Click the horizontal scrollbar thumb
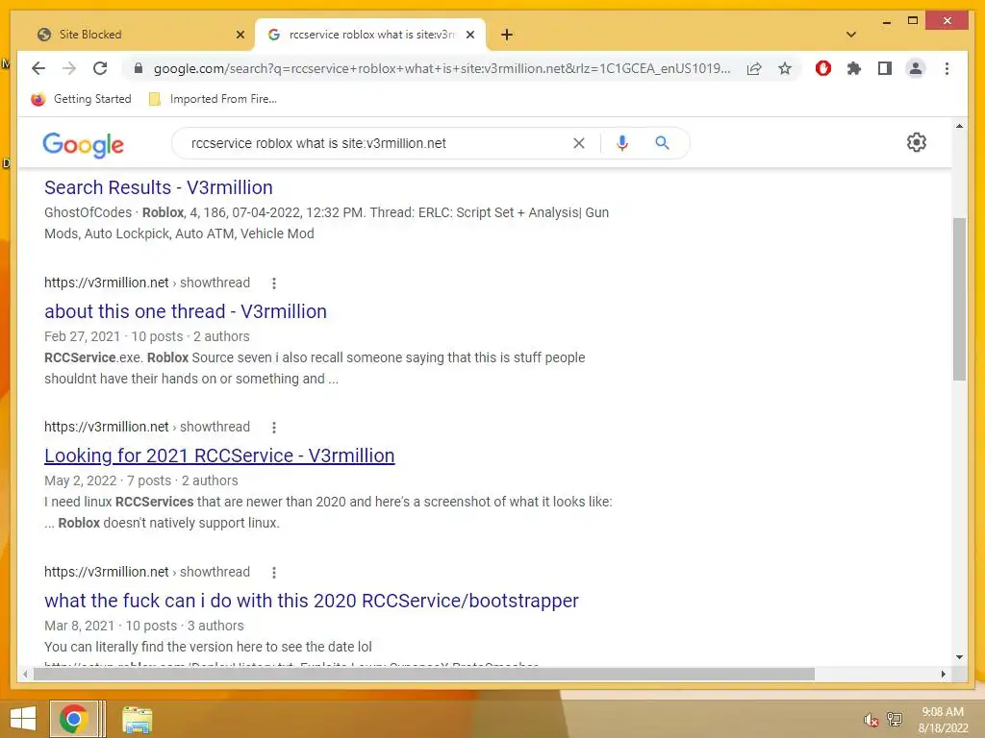This screenshot has height=738, width=985. point(424,674)
